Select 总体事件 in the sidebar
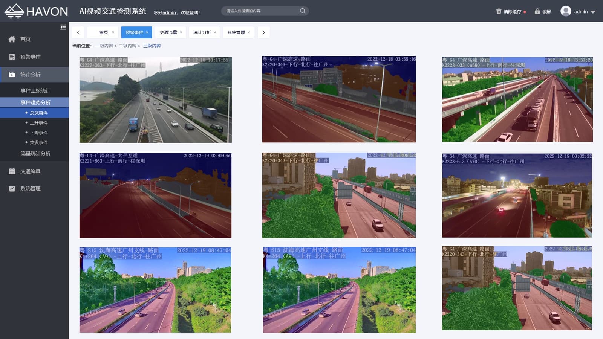This screenshot has width=603, height=339. click(34, 113)
